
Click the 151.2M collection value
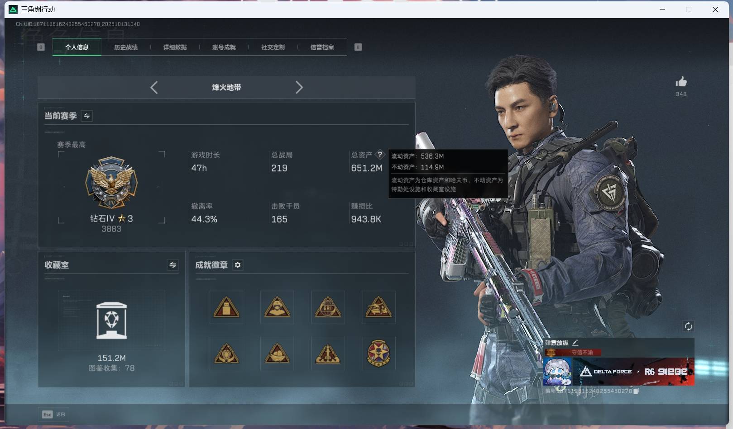tap(111, 358)
